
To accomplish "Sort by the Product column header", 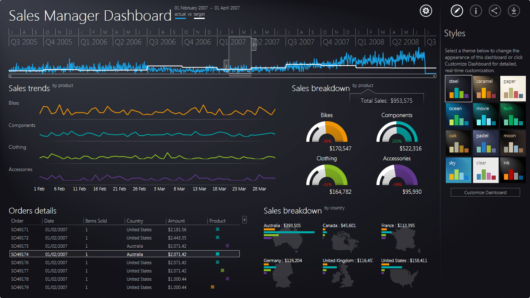I will [x=218, y=221].
